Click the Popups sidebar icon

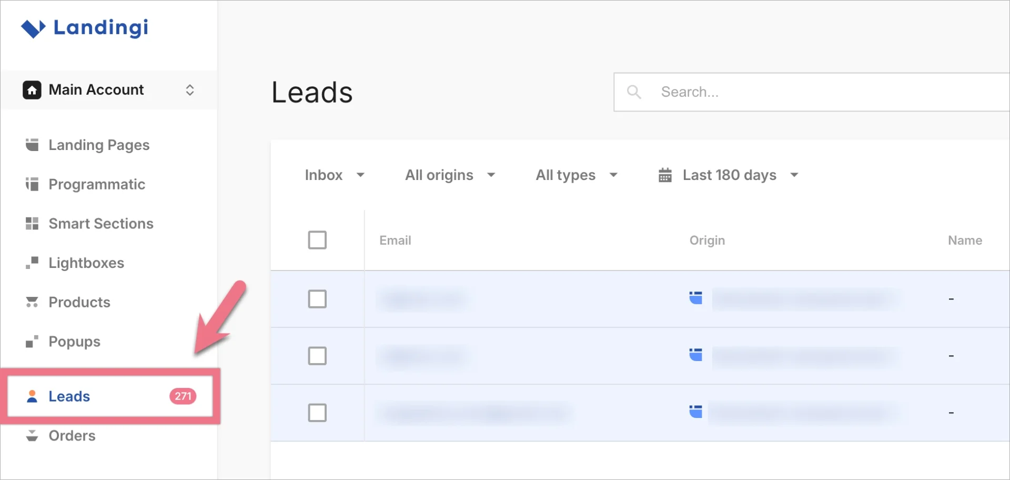pos(32,341)
